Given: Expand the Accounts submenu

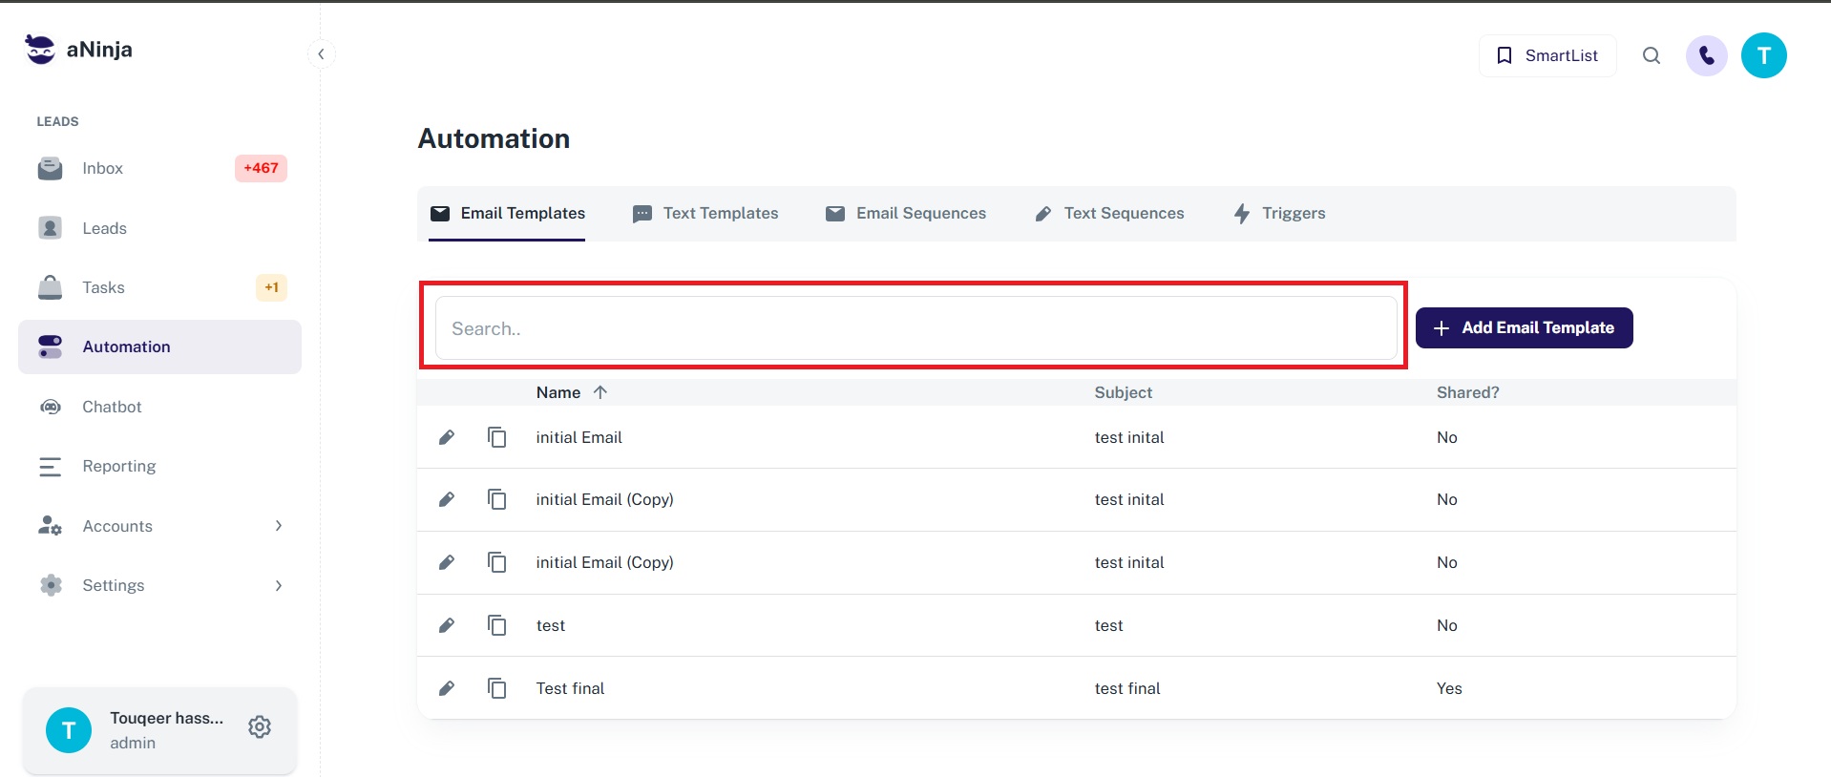Looking at the screenshot, I should tap(278, 526).
